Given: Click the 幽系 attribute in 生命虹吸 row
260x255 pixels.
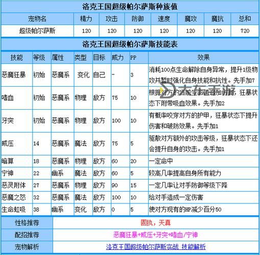Looking at the screenshot, I should click(x=58, y=210).
